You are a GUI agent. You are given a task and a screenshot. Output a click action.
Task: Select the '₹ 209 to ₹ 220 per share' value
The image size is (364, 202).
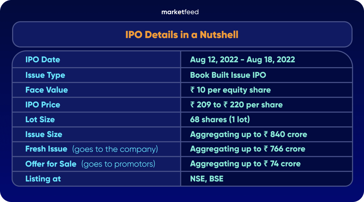click(x=236, y=105)
